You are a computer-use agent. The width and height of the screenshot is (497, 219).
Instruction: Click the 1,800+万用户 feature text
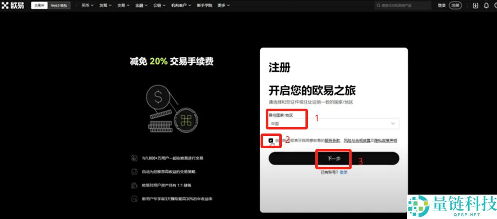pyautogui.click(x=172, y=158)
